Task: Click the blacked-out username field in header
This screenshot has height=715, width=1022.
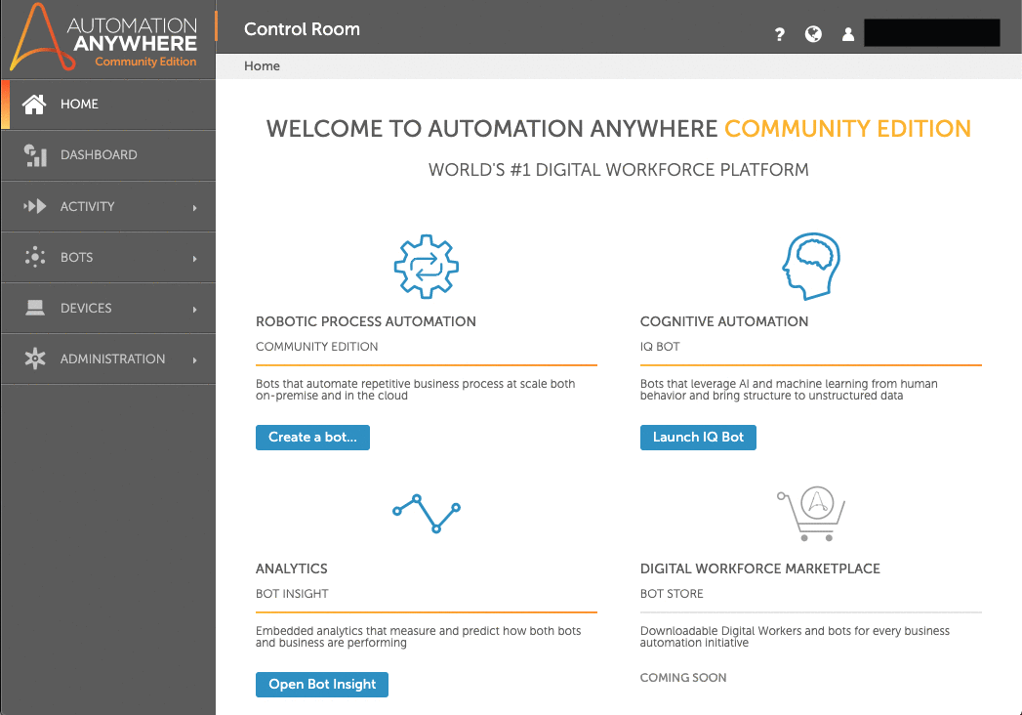Action: (x=931, y=32)
